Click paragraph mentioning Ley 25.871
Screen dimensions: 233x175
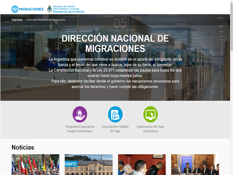[x=115, y=73]
